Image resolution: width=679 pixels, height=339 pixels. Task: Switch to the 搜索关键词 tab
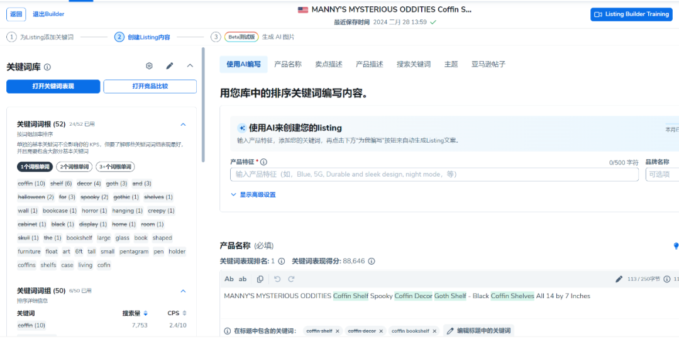(414, 64)
